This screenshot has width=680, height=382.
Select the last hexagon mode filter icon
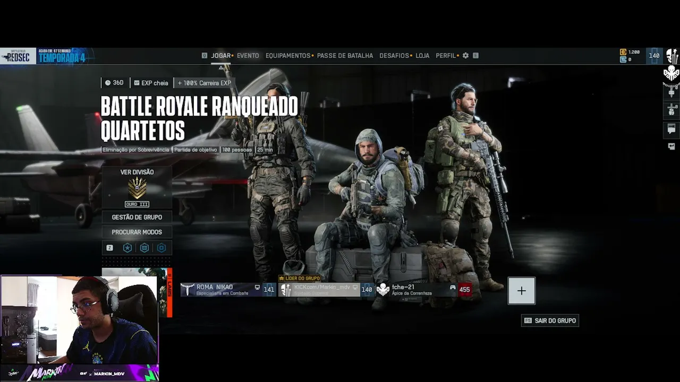pos(161,248)
